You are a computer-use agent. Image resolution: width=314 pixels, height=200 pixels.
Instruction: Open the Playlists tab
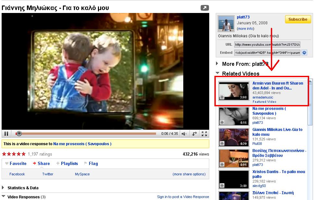[69, 163]
